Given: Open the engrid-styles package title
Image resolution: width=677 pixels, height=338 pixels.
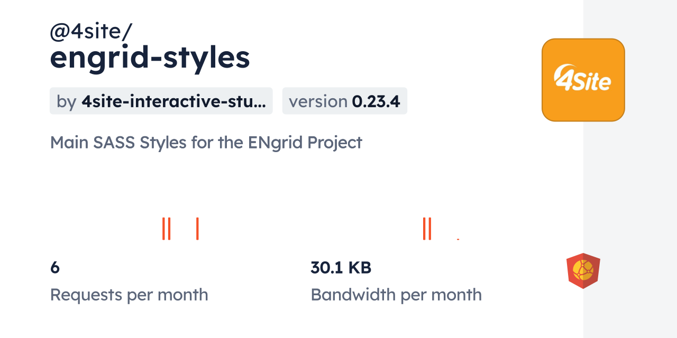Looking at the screenshot, I should (x=150, y=58).
